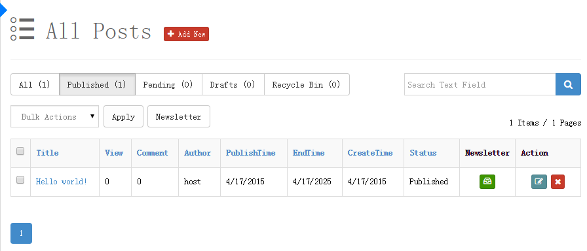This screenshot has width=587, height=251.
Task: Select the Published (1) tab
Action: pyautogui.click(x=97, y=84)
